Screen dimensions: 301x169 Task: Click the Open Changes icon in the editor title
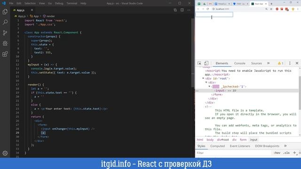tap(175, 10)
